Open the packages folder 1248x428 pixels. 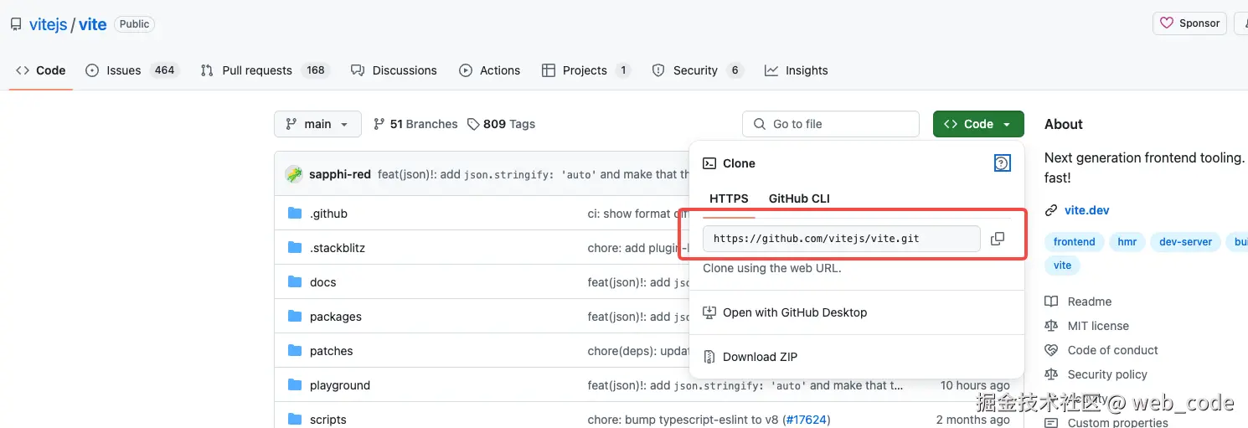click(x=335, y=317)
